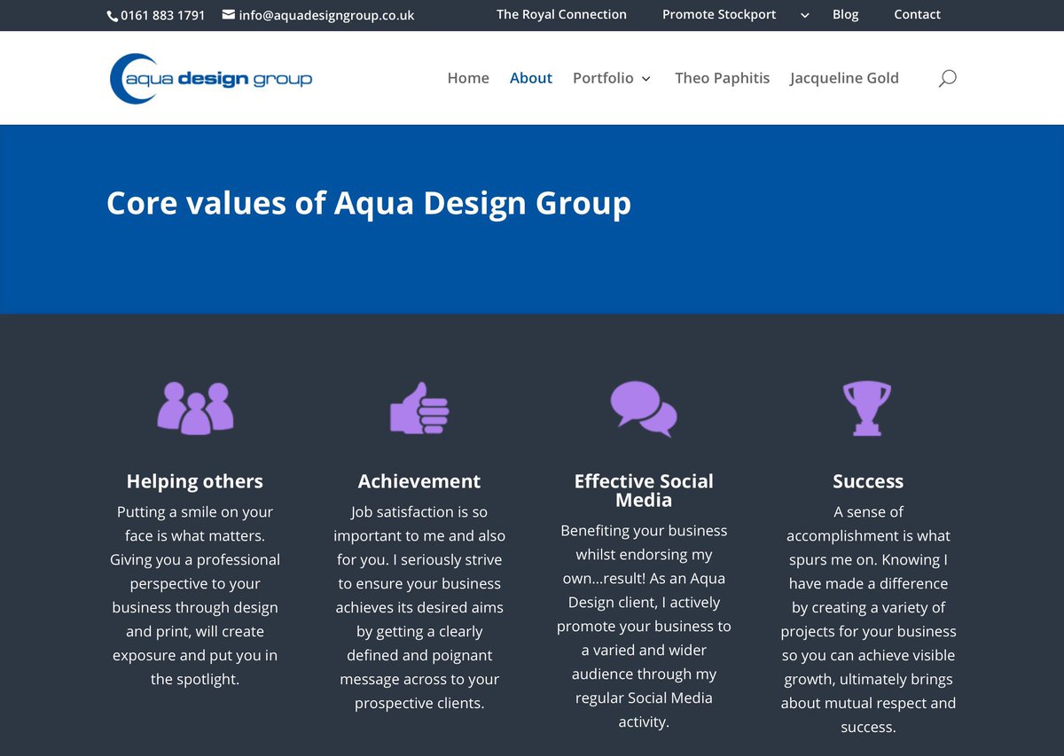Open the Jacqueline Gold page

point(844,78)
